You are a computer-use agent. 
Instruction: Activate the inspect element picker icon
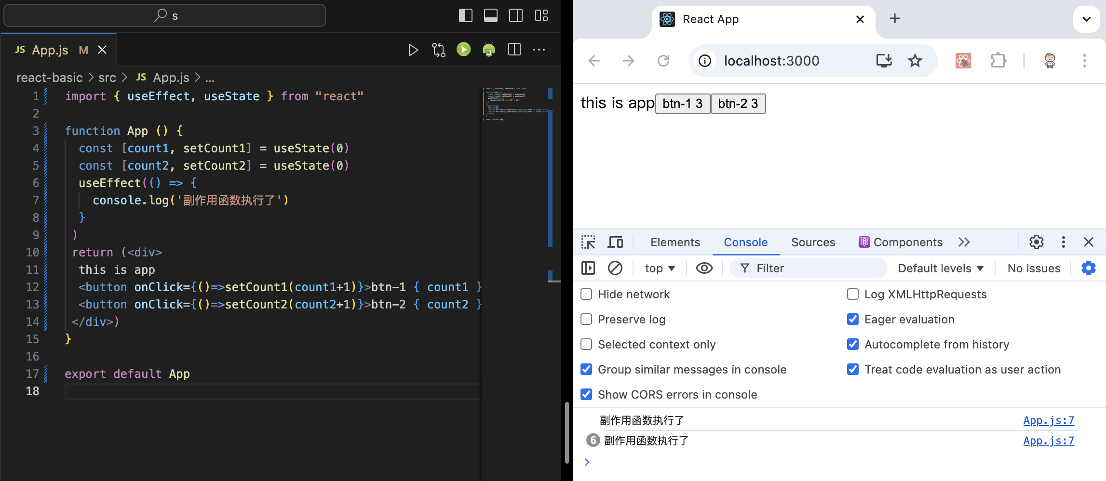coord(588,242)
